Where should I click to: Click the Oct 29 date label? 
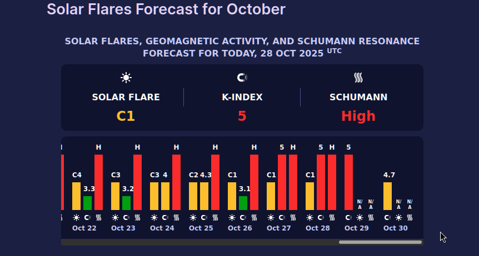356,228
